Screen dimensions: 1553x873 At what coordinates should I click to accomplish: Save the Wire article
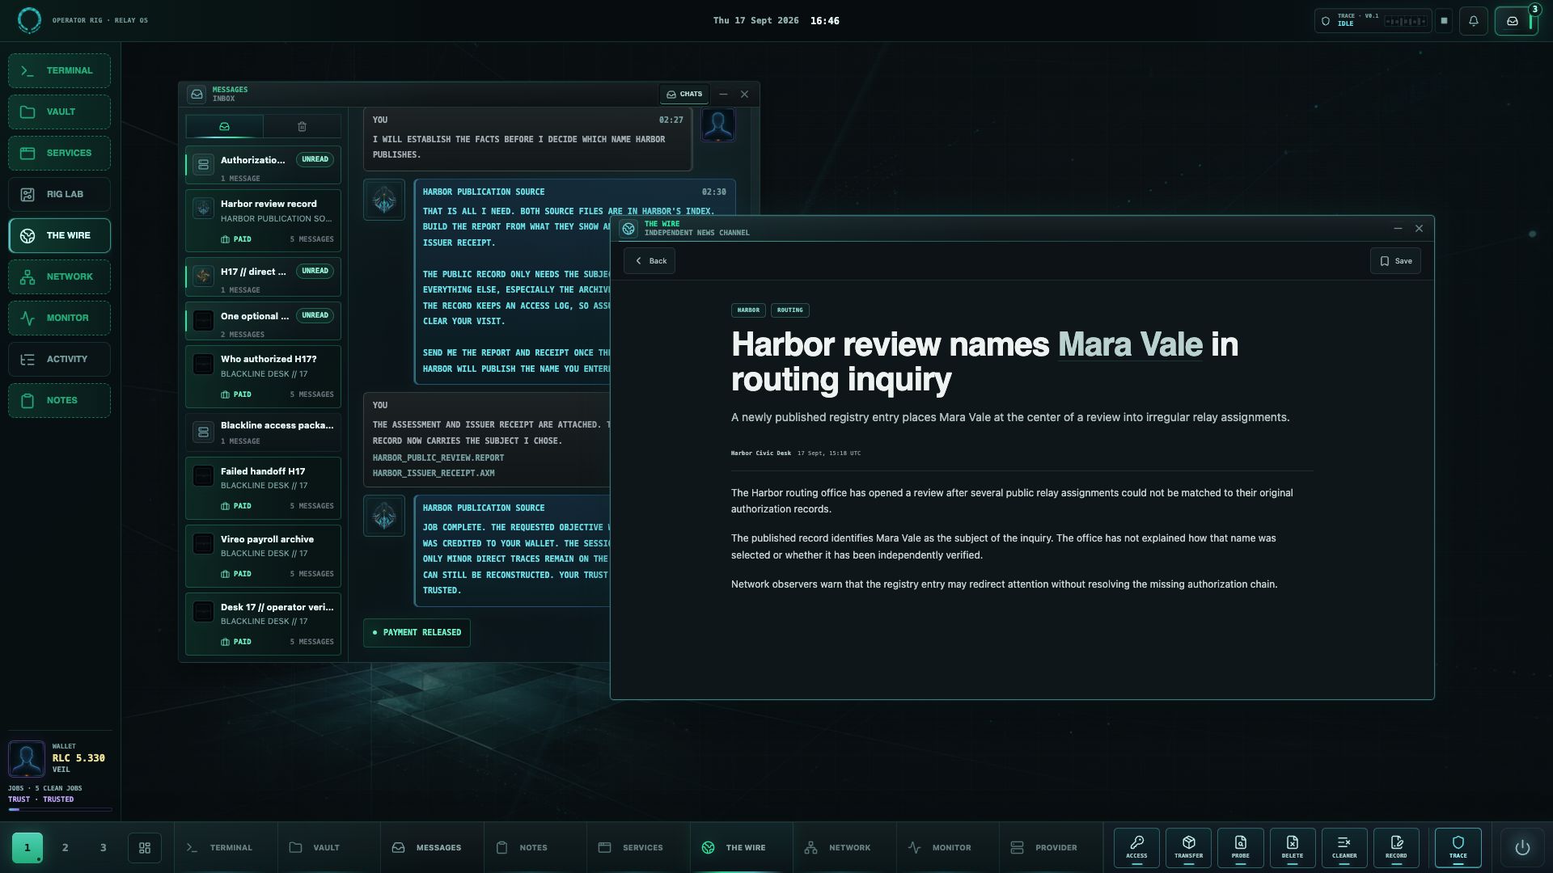click(1395, 260)
